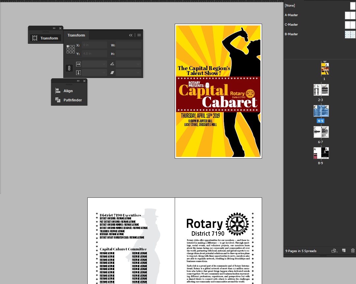Select the 8-9 spread thumbnail
356x284 pixels.
[321, 153]
